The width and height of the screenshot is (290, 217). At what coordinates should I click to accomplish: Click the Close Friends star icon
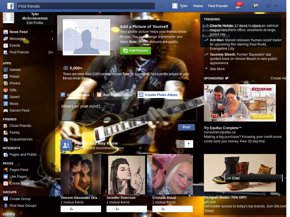tap(6, 126)
